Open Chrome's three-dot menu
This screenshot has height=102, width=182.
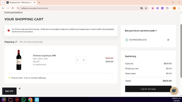click(x=179, y=8)
